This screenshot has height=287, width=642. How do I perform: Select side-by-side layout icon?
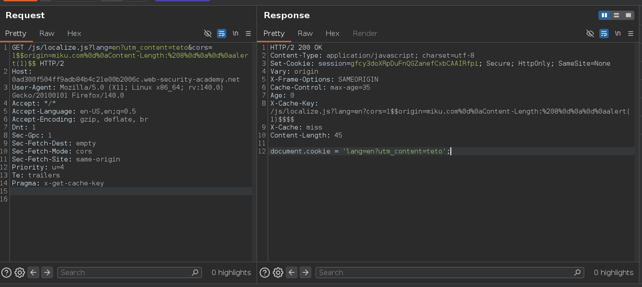coord(604,15)
